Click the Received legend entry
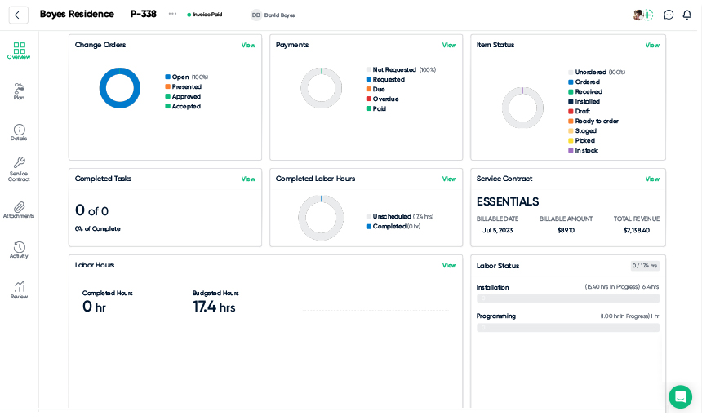The width and height of the screenshot is (702, 420). 585,91
